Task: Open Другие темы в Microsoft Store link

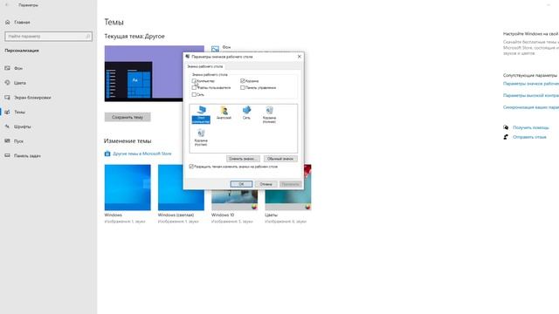Action: pyautogui.click(x=142, y=154)
